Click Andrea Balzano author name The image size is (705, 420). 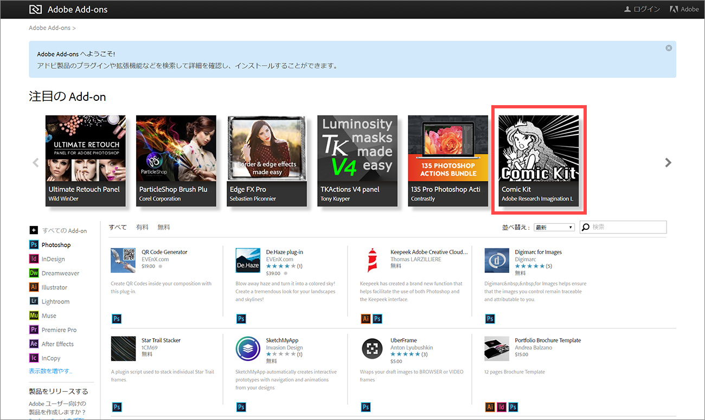pyautogui.click(x=535, y=347)
